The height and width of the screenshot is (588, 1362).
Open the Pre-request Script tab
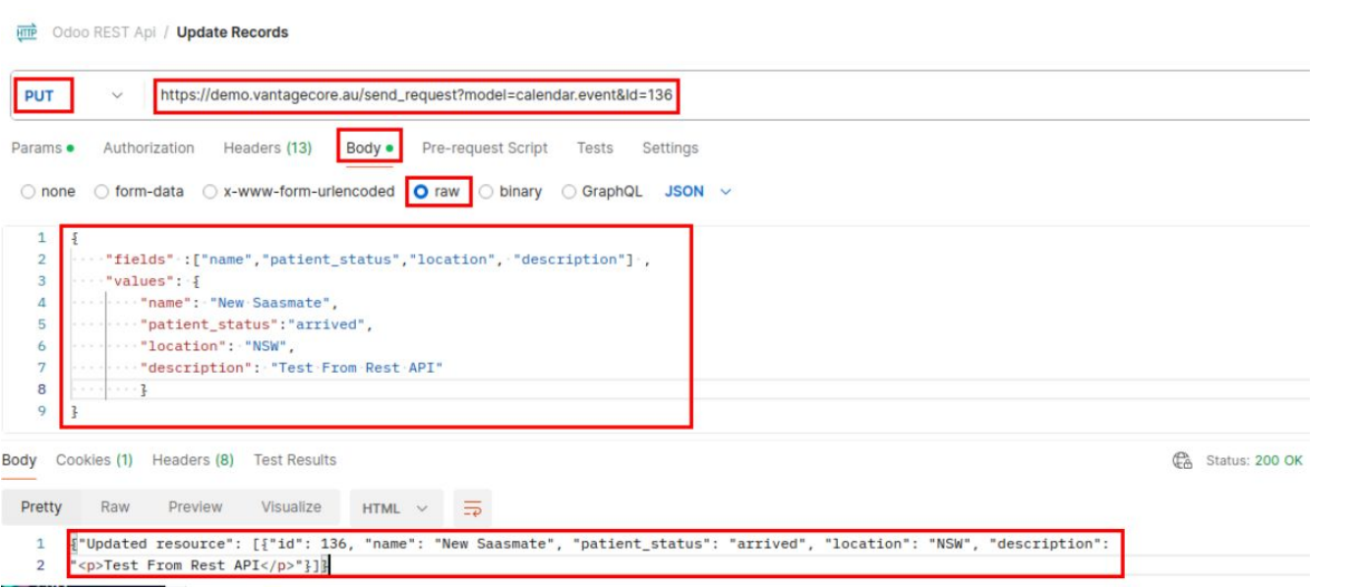(x=485, y=147)
